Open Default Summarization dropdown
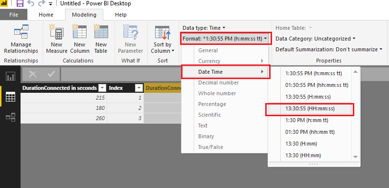 pos(329,49)
